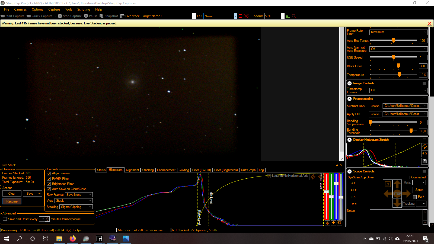Click the red square selection area icon

point(241,16)
